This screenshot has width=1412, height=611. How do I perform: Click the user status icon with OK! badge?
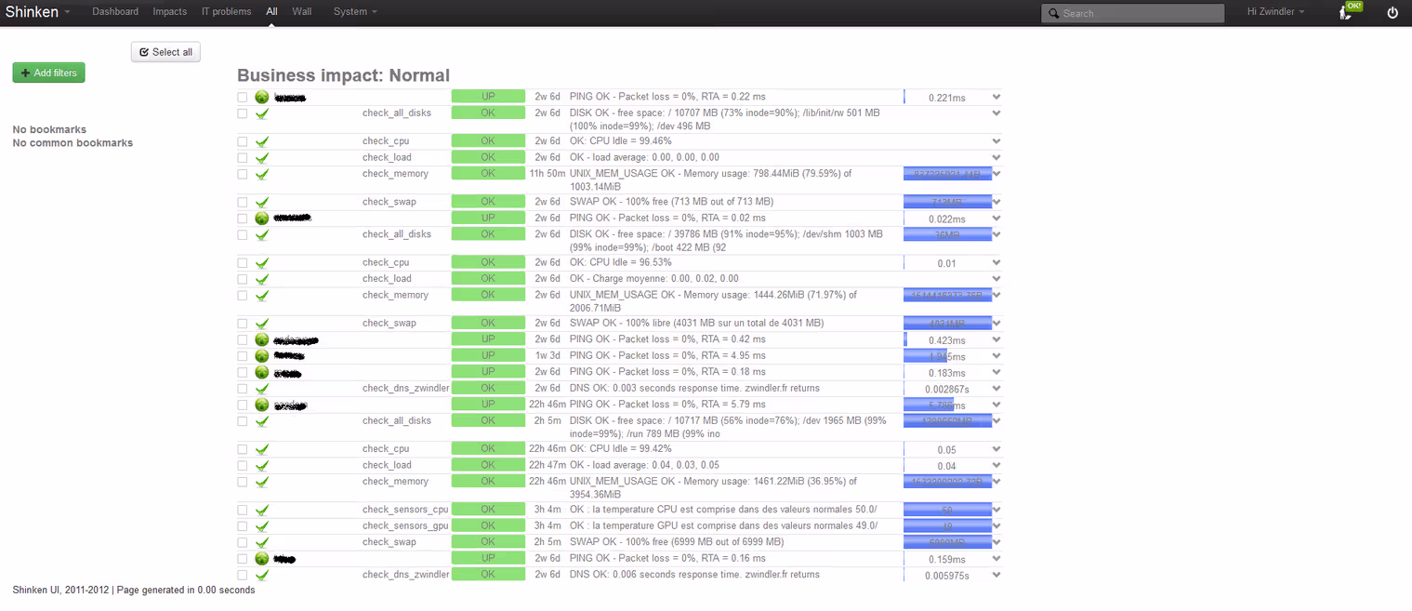pyautogui.click(x=1346, y=11)
